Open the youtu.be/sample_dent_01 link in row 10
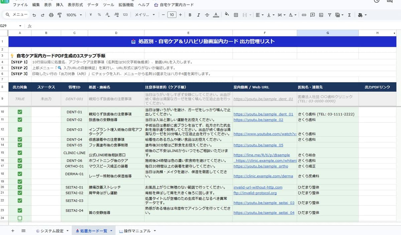 pyautogui.click(x=263, y=114)
